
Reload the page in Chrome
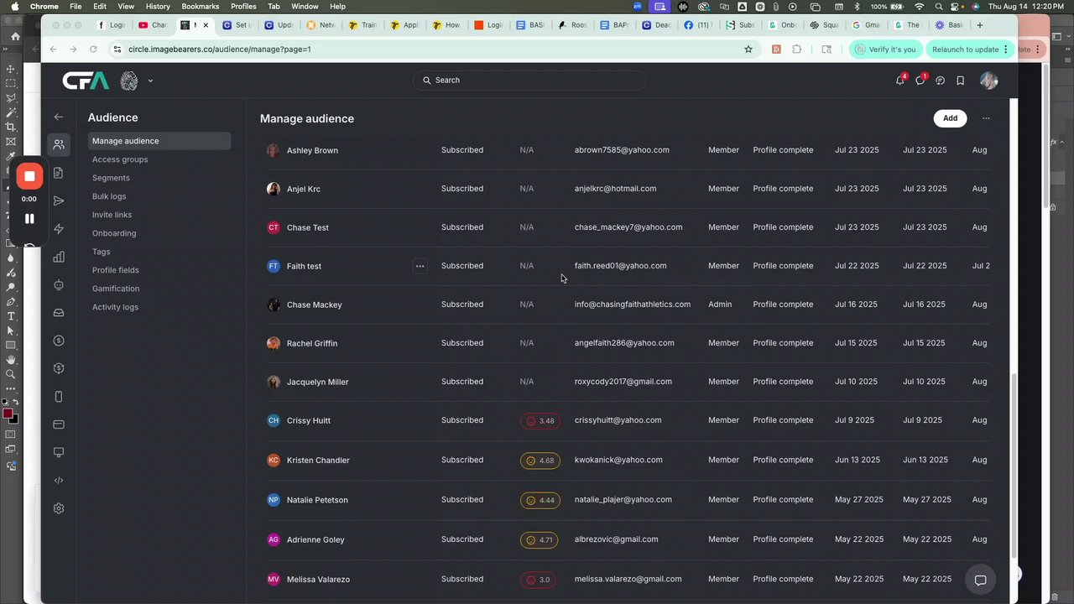tap(93, 49)
